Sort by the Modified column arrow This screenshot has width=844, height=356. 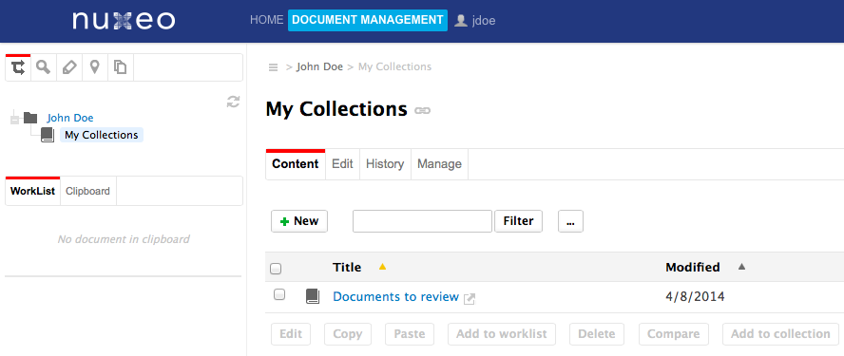tap(741, 266)
